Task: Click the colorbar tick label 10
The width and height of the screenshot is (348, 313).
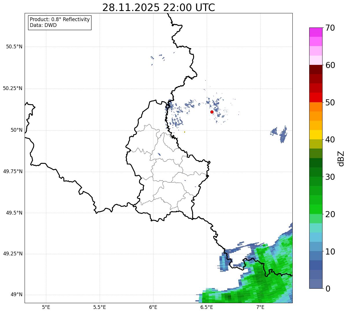Action: pyautogui.click(x=330, y=252)
